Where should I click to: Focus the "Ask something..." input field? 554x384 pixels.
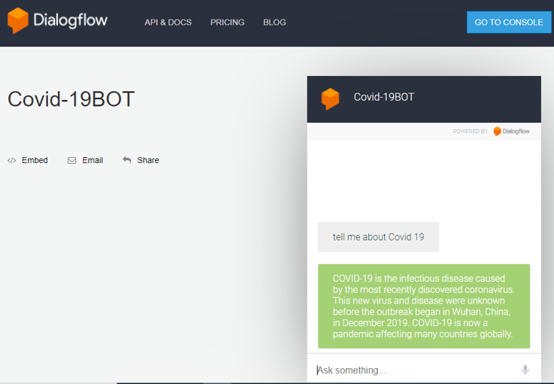(x=413, y=370)
